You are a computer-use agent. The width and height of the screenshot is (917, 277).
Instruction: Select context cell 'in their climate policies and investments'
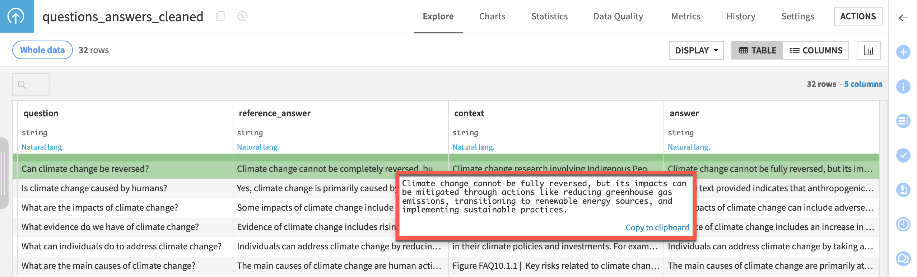(556, 247)
